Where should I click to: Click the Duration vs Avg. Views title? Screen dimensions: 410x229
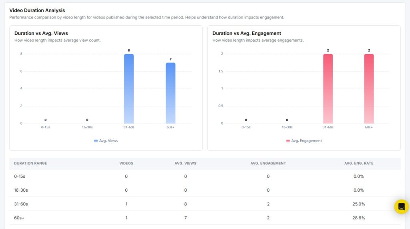pyautogui.click(x=41, y=33)
